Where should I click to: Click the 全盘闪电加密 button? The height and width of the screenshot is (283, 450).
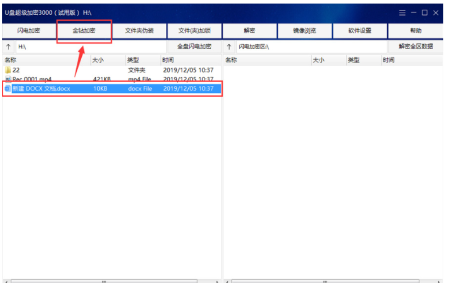click(194, 46)
